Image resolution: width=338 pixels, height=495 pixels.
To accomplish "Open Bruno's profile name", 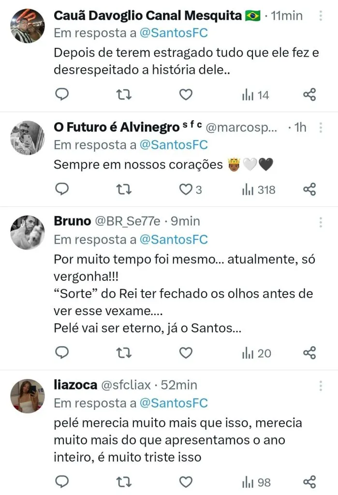I will tap(72, 221).
